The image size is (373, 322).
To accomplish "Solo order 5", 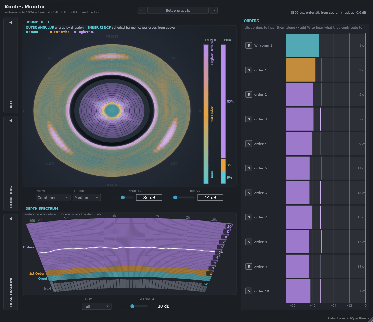I will pos(249,168).
